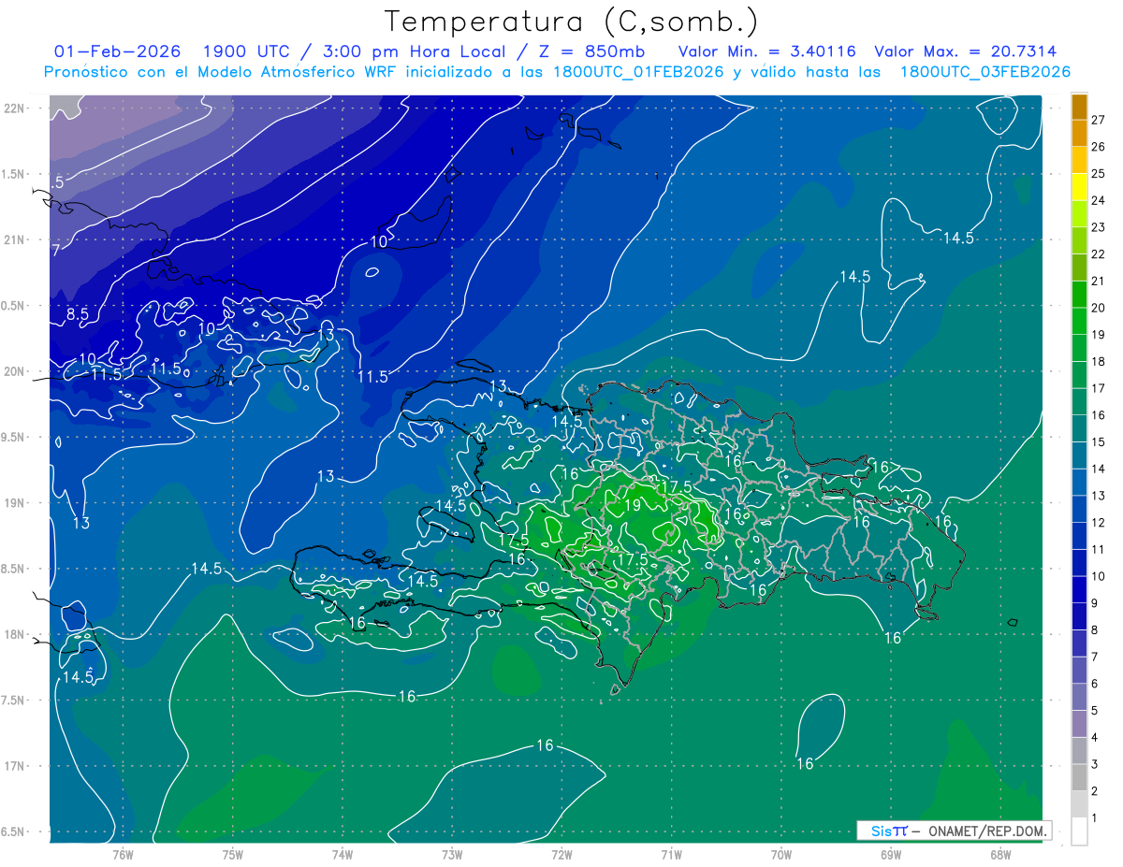Click the purple swatch between 4 and 5
Screen dimensions: 1123x867
(1079, 724)
